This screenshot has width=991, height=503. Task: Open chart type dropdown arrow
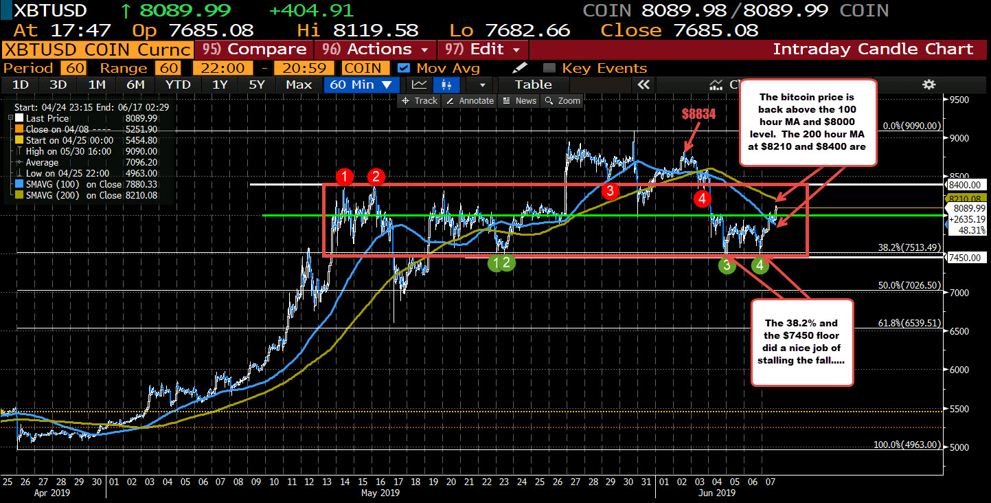(483, 85)
